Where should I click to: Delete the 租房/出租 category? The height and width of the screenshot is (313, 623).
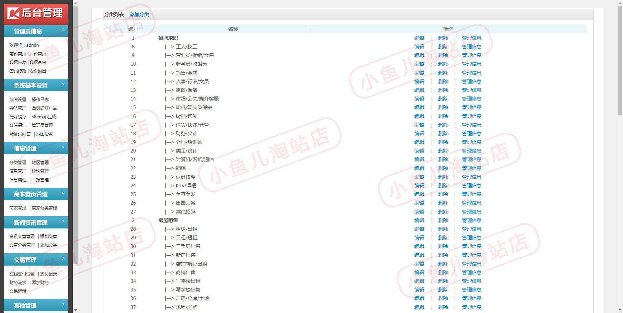coord(443,229)
